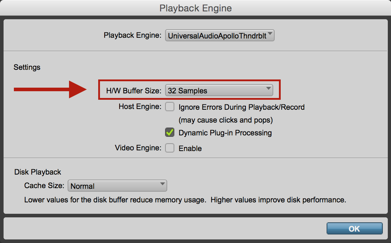Click the Enable label for Video Engine

(x=190, y=148)
